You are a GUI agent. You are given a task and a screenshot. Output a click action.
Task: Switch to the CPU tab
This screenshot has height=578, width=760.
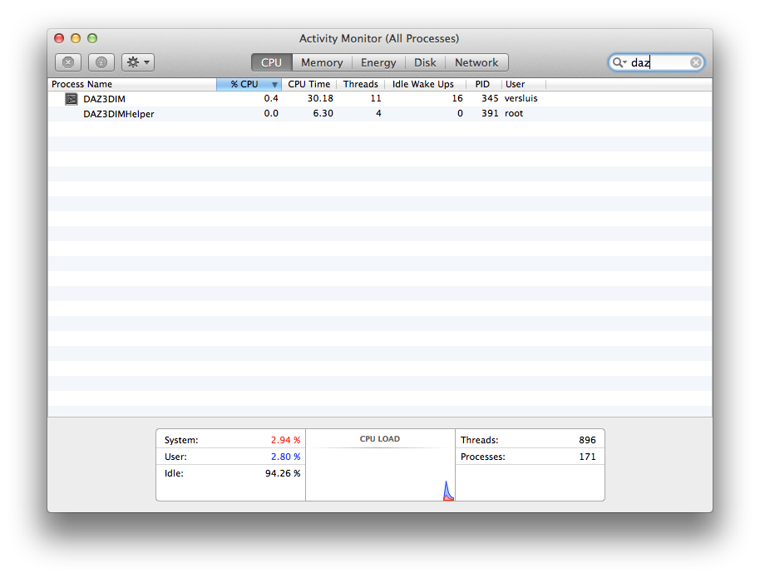[x=271, y=62]
